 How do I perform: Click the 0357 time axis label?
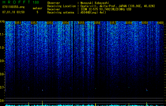tap(113, 23)
